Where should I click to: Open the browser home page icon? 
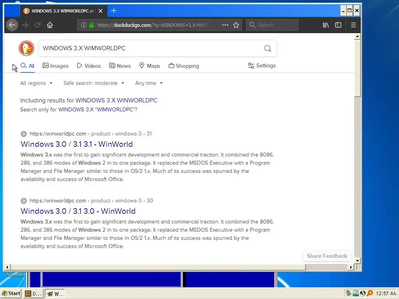coord(50,25)
